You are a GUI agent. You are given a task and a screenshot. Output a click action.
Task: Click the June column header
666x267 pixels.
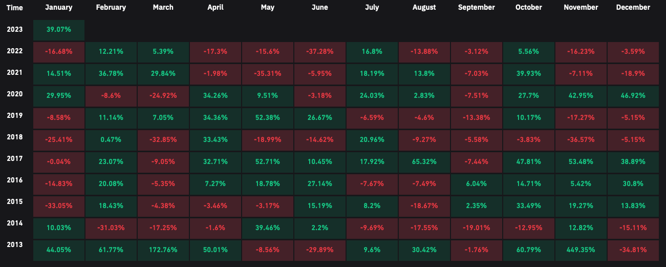(319, 7)
